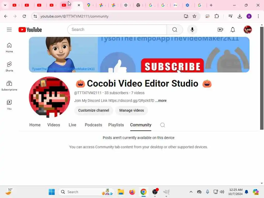Open the taskbar weather widget
264x198 pixels.
[x=9, y=192]
